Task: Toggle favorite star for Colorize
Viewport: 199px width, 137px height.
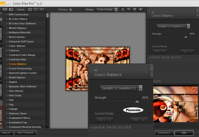Action: 7,50
